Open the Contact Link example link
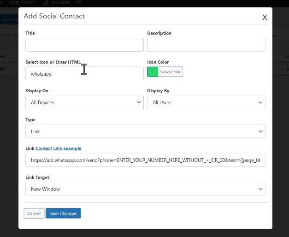 click(x=59, y=148)
